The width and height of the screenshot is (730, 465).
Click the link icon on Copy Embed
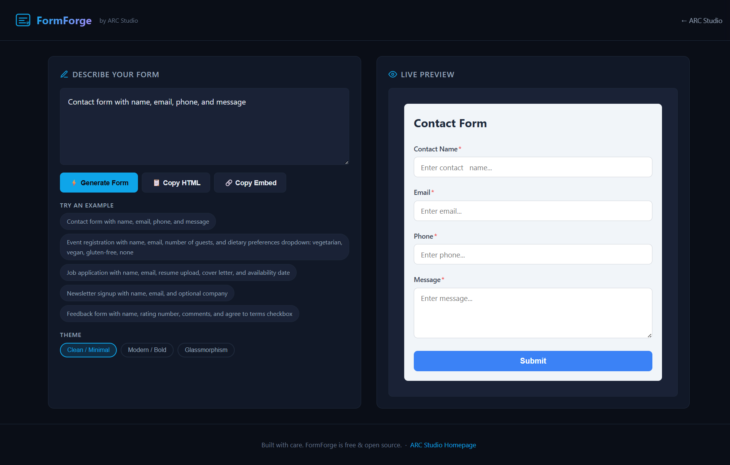tap(229, 183)
